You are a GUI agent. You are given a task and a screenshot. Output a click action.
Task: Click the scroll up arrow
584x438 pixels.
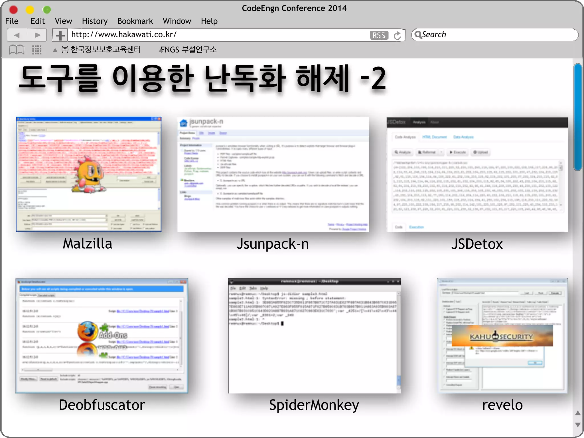[x=578, y=413]
